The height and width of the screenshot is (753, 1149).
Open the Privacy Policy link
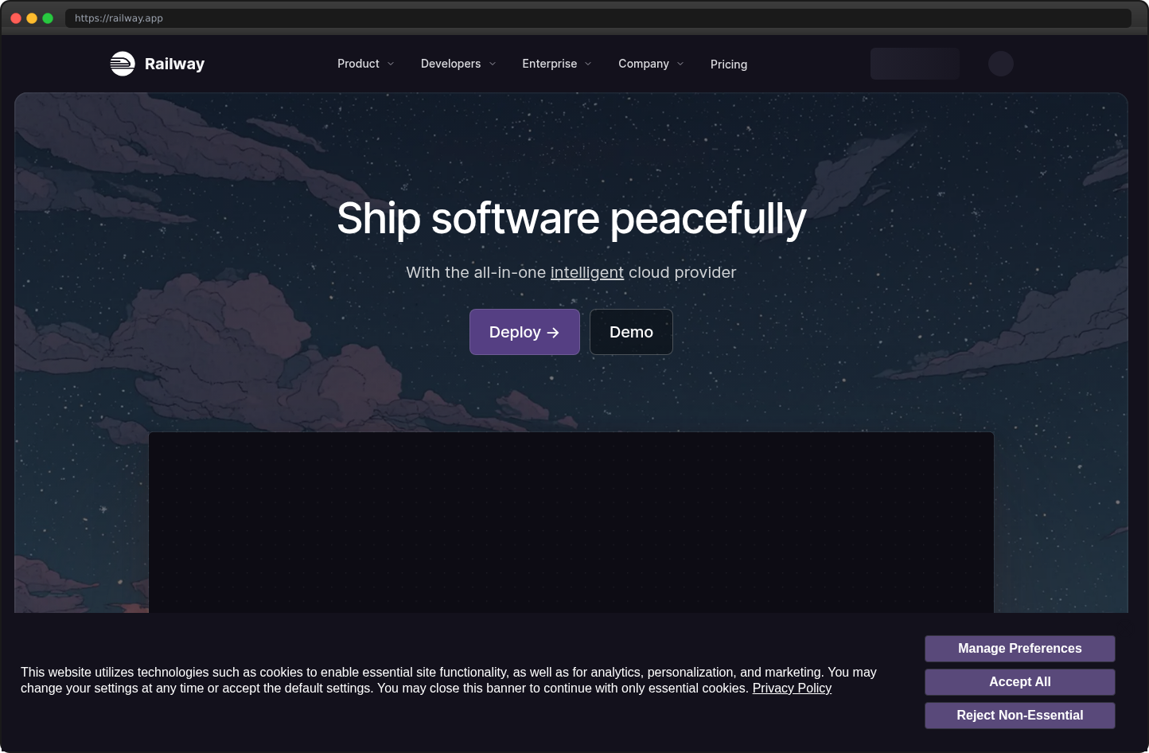[792, 689]
